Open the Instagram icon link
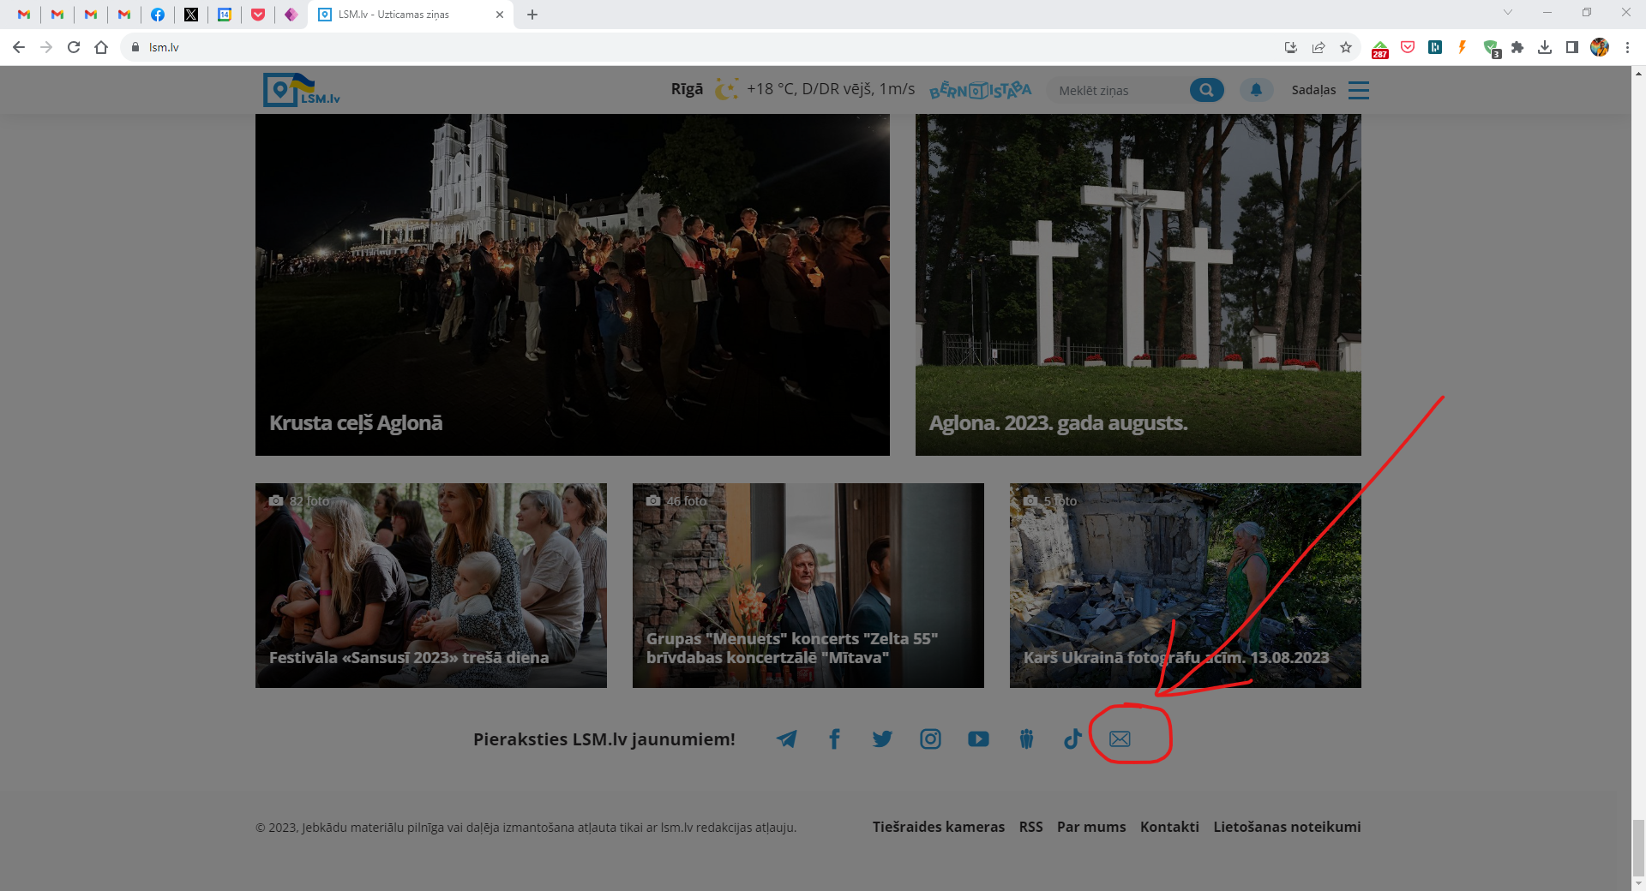This screenshot has width=1646, height=891. [930, 739]
